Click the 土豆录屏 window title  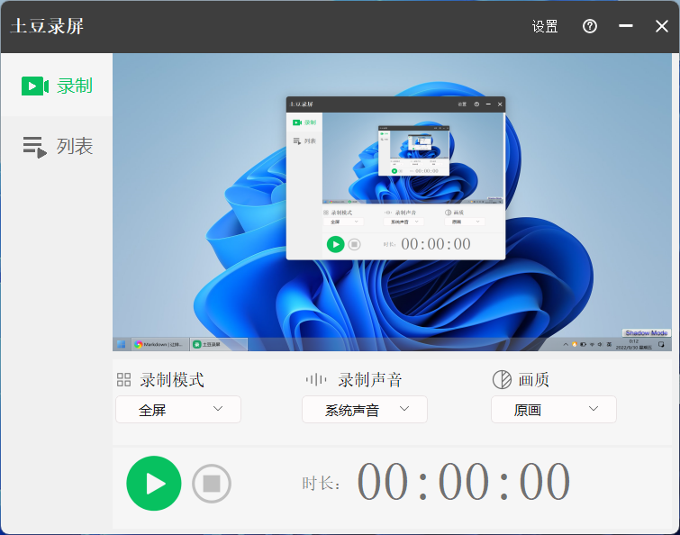[x=47, y=26]
